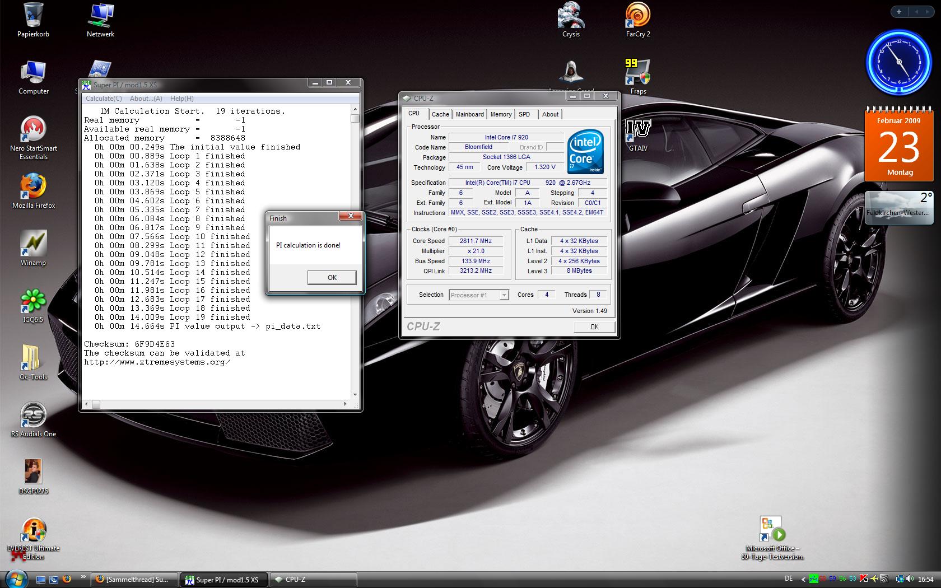Switch to the SPD tab in CPU-Z
Screen dimensions: 941x588
click(524, 114)
